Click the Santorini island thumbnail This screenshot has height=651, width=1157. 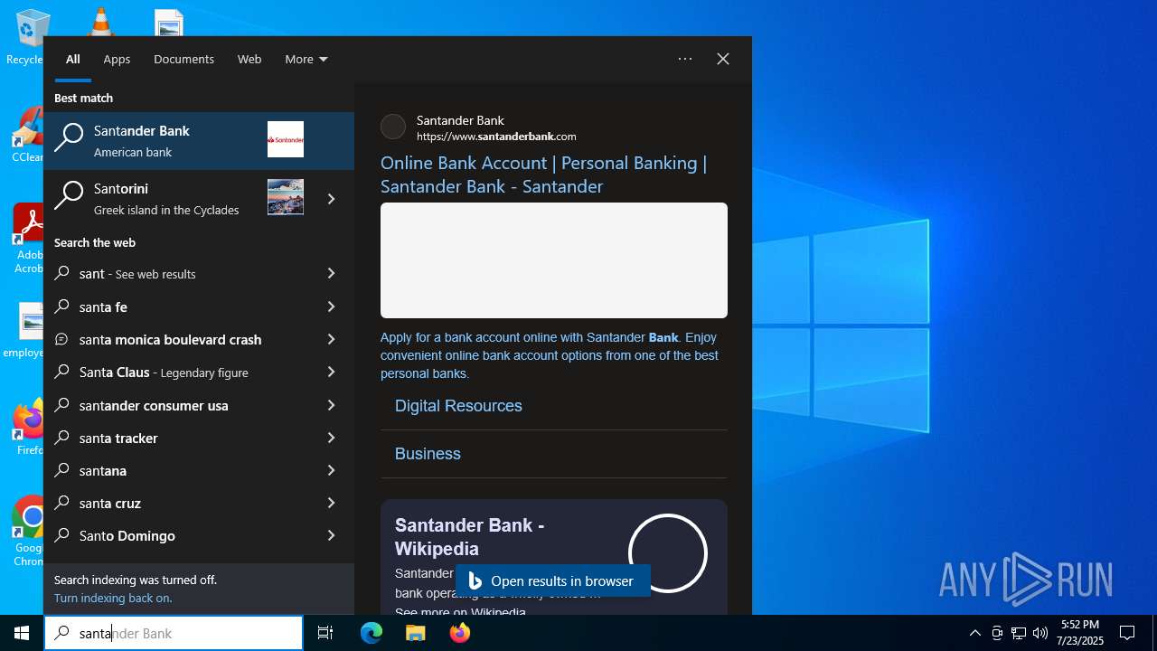click(286, 197)
